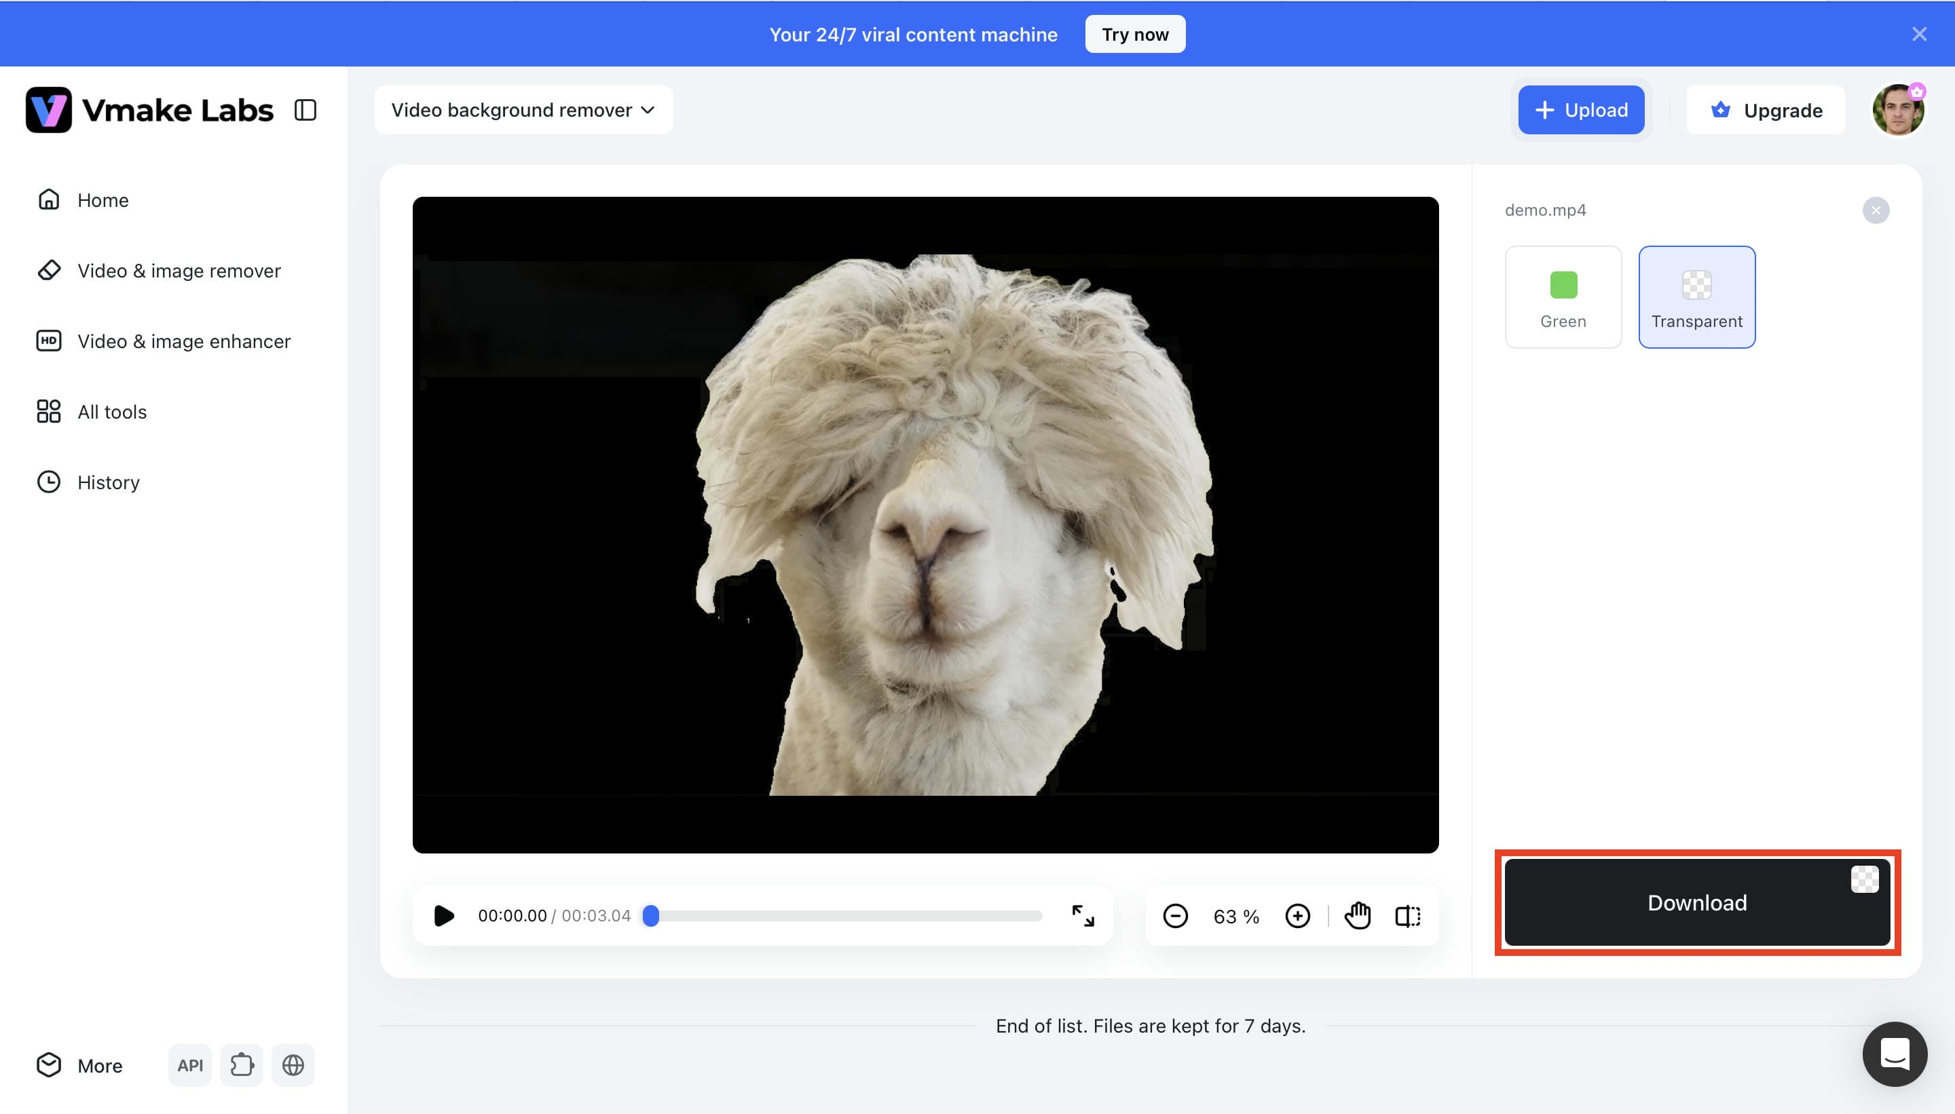Click Try now in the banner

[x=1135, y=35]
